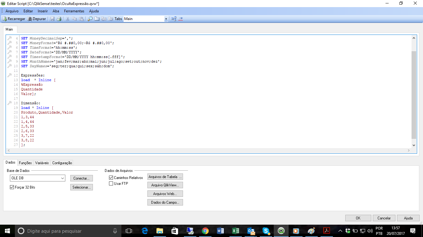This screenshot has height=237, width=423.
Task: Click the promote tab left arrow icon
Action: tap(104, 19)
